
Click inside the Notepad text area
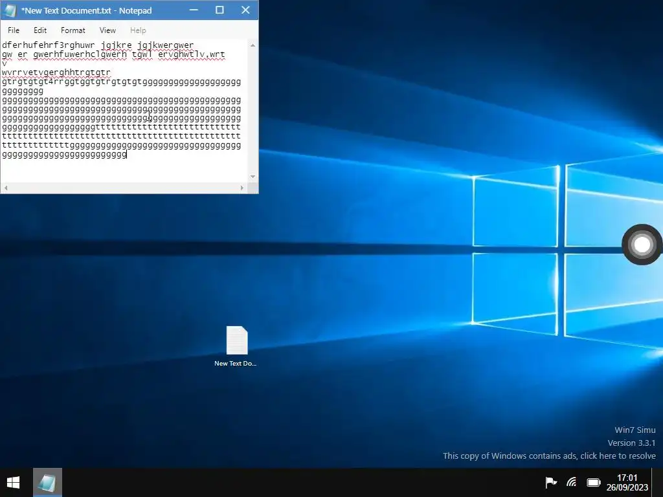[124, 111]
